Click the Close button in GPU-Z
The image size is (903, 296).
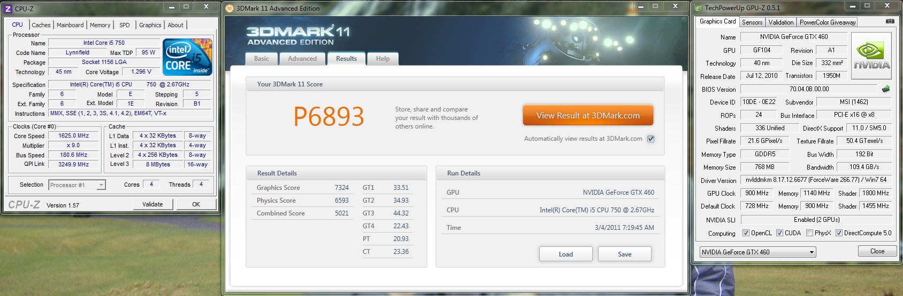877,251
